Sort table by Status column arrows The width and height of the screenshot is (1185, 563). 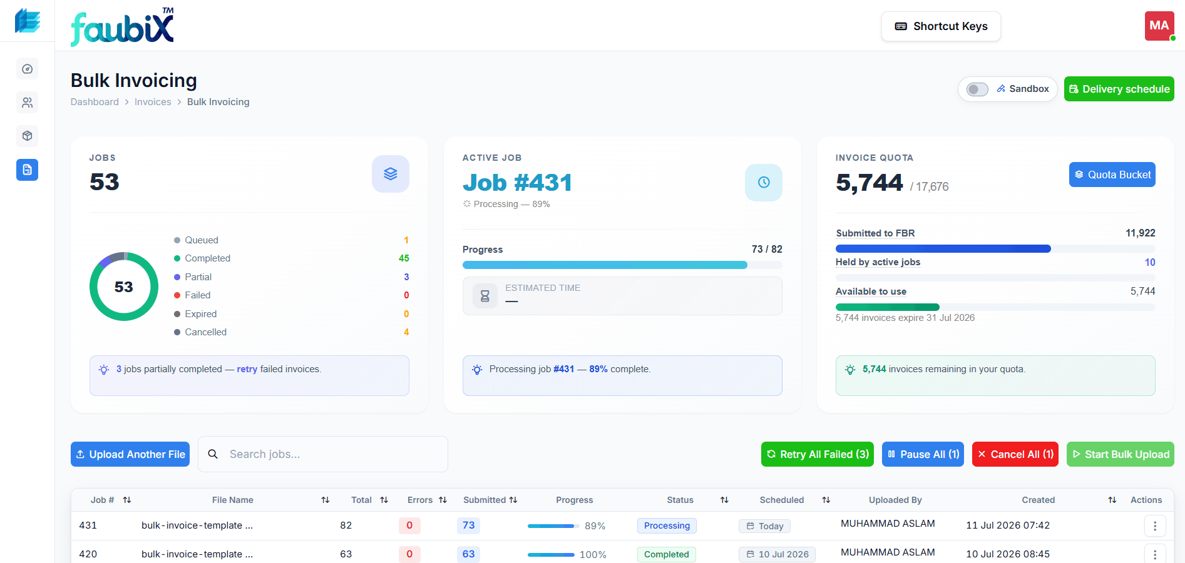tap(725, 500)
